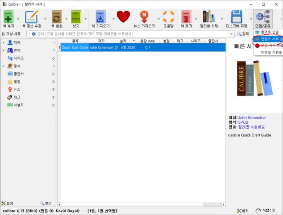283x215 pixels.
Task: Click 뉴스 가져오기 (Fetch news) icon
Action: (x=144, y=17)
